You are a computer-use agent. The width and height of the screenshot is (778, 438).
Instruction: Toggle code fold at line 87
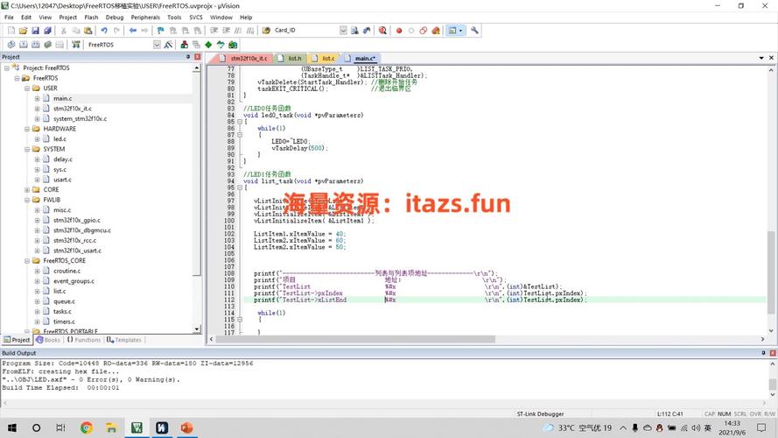240,135
